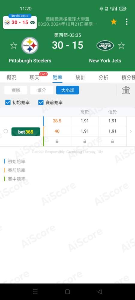Tap 1.91 under odds in 40 row
The width and height of the screenshot is (135, 300).
(112, 131)
